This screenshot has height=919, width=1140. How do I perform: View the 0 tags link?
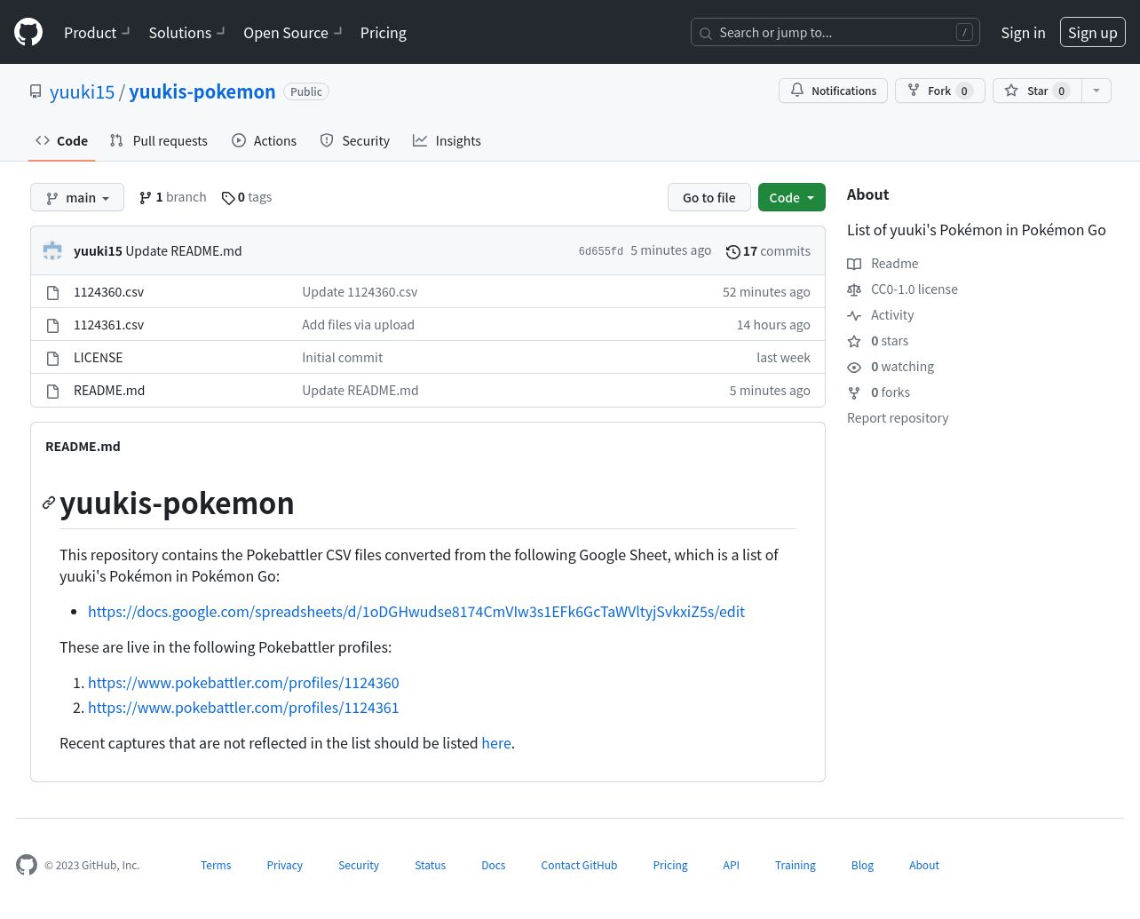(247, 197)
